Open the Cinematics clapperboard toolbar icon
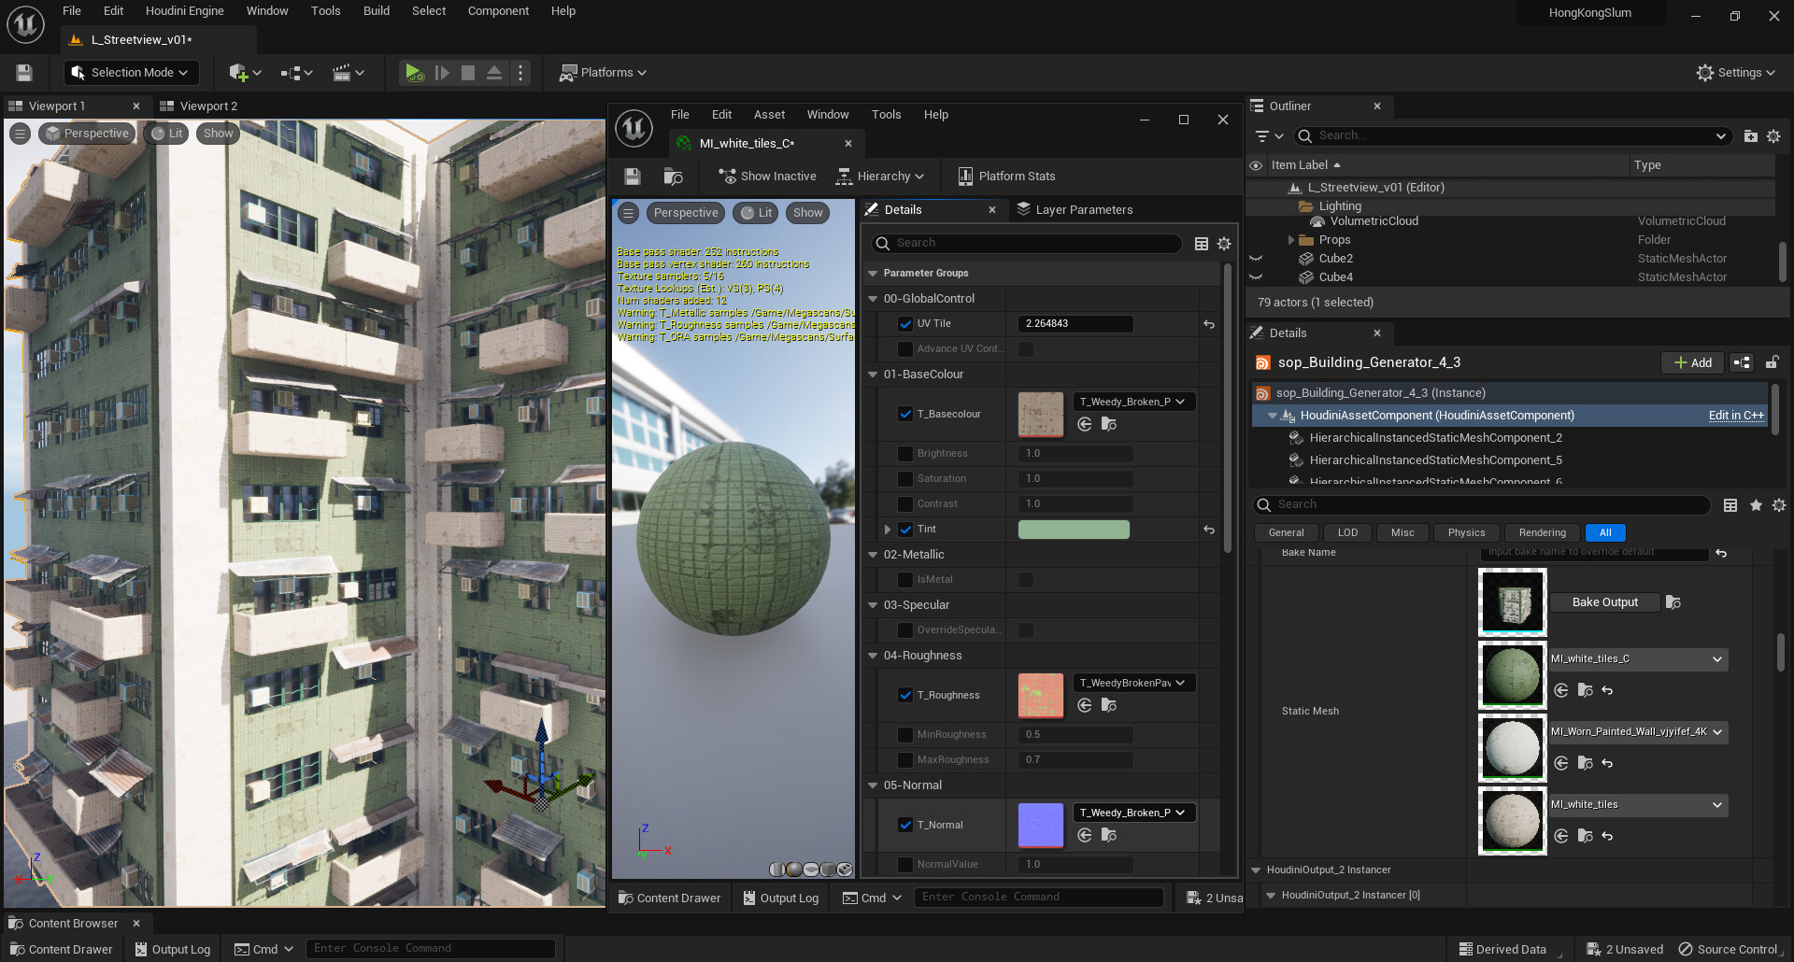 pos(342,72)
